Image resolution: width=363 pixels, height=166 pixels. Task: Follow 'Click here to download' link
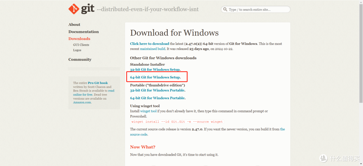[150, 44]
